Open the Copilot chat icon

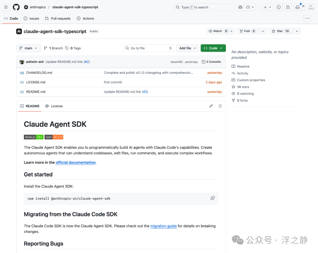pyautogui.click(x=240, y=7)
